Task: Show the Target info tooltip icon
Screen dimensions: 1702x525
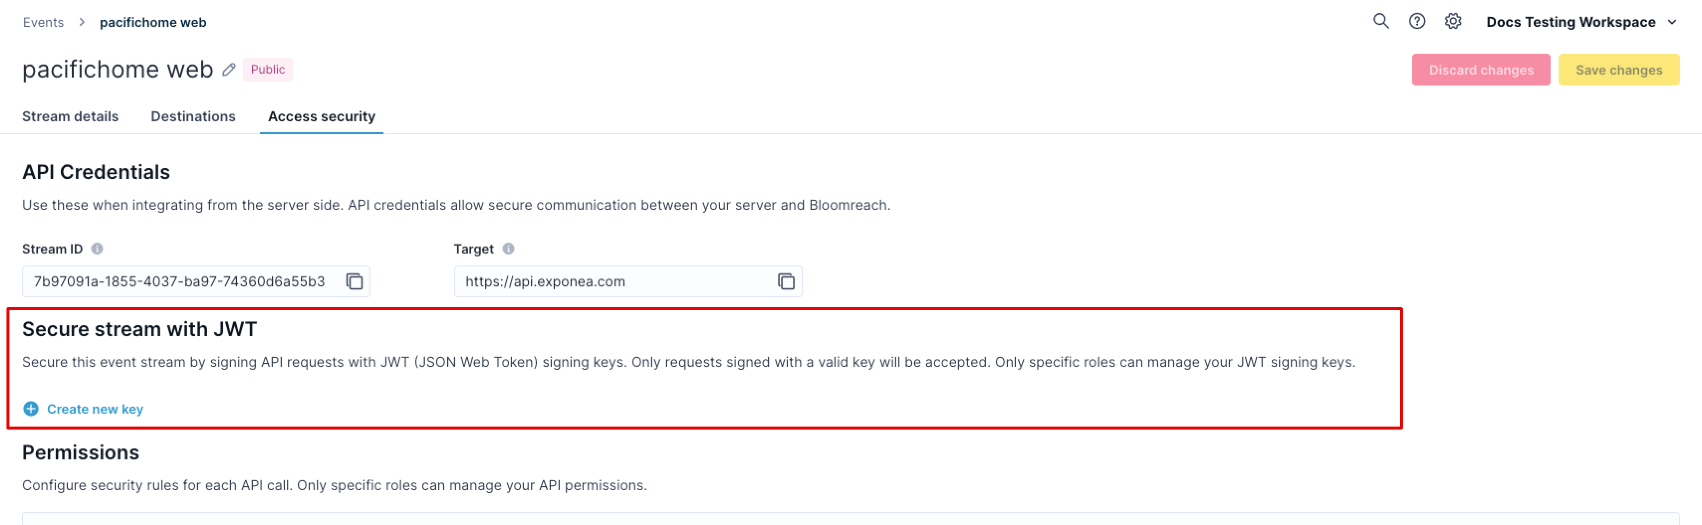Action: [508, 249]
